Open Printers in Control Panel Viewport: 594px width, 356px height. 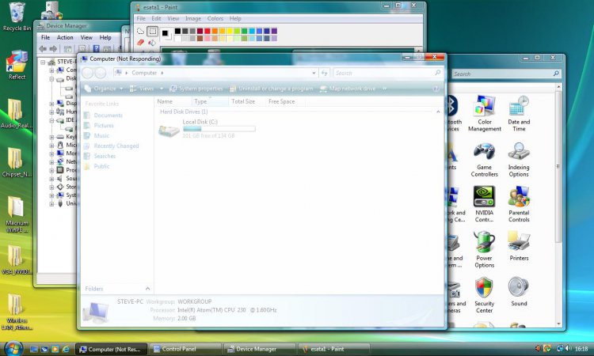pos(519,247)
